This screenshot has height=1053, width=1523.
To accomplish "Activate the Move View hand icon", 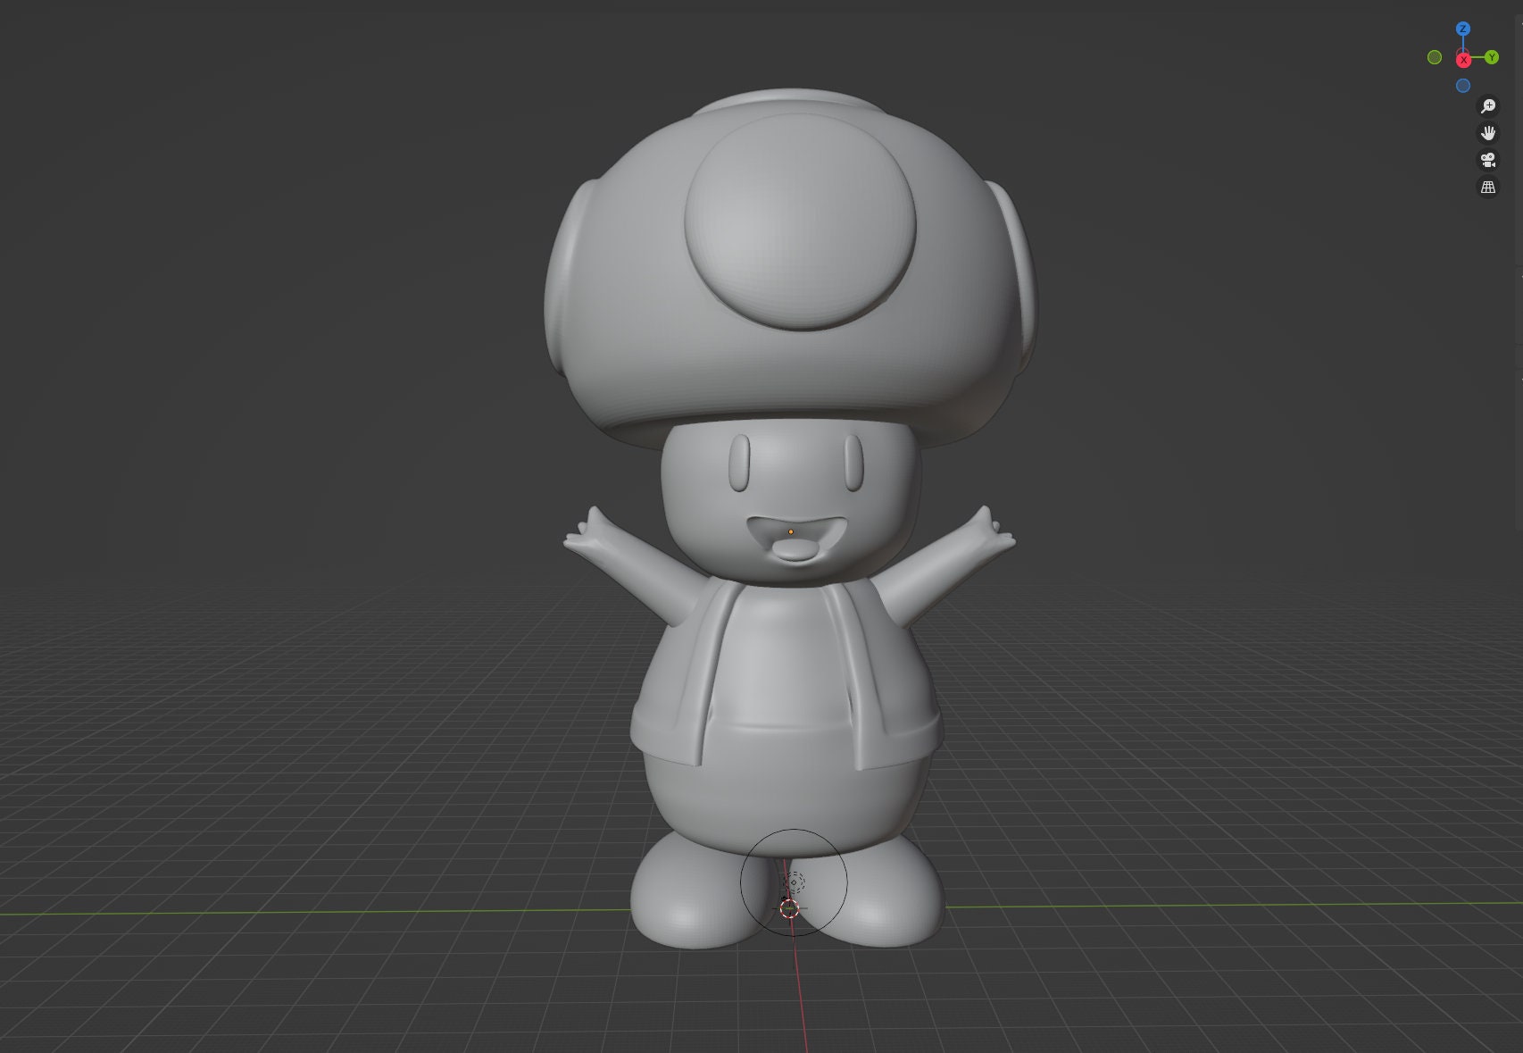I will tap(1488, 133).
